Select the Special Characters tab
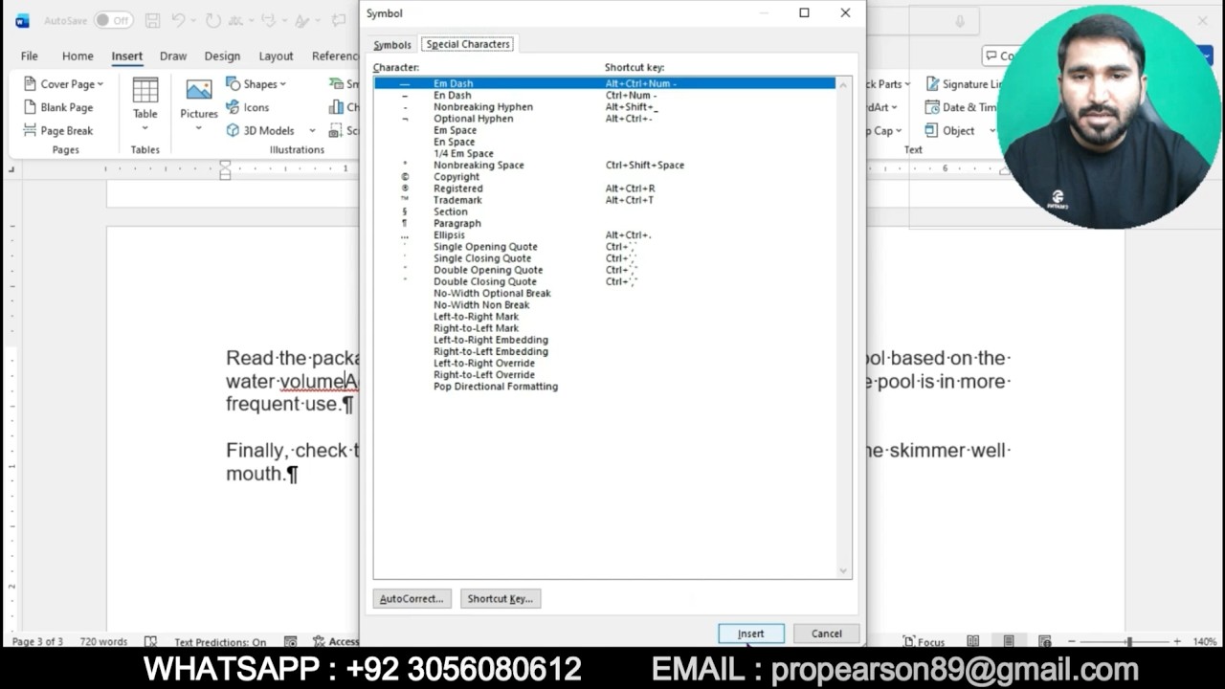The image size is (1225, 689). tap(468, 44)
